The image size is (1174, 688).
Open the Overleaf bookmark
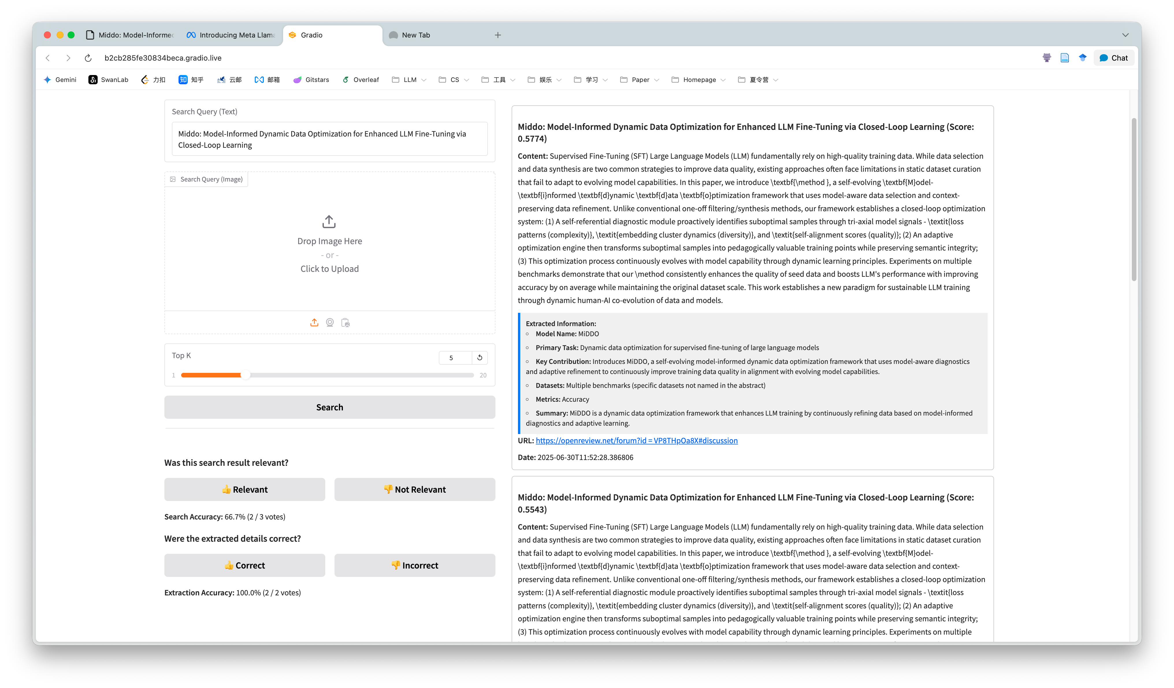pyautogui.click(x=361, y=80)
